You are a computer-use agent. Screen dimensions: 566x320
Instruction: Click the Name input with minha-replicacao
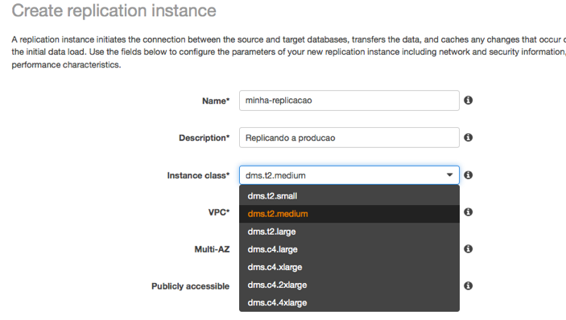pos(349,101)
